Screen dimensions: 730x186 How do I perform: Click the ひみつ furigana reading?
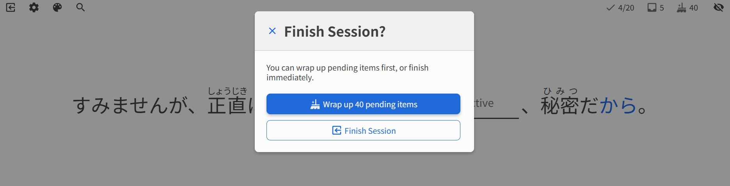[560, 91]
